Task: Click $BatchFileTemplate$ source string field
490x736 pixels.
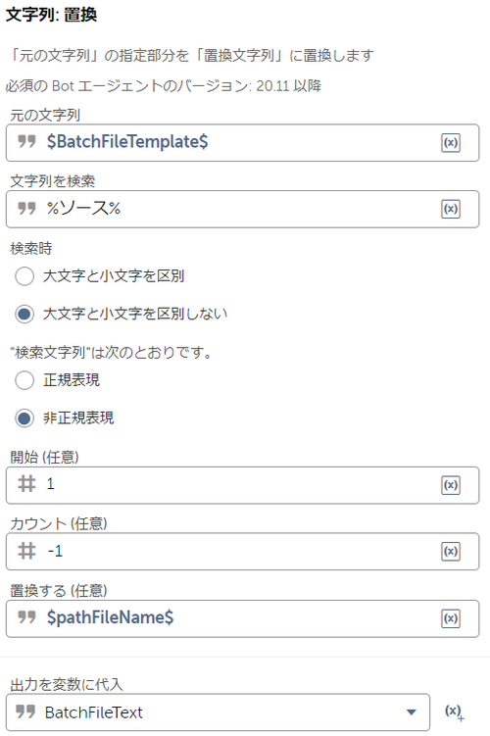Action: (243, 143)
